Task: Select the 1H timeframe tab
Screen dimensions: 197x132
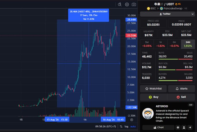Action: point(160,44)
